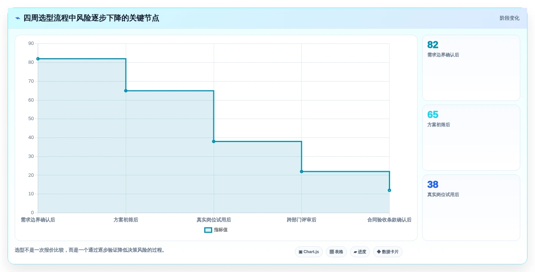Click the lightning icon beside the title

pyautogui.click(x=18, y=18)
